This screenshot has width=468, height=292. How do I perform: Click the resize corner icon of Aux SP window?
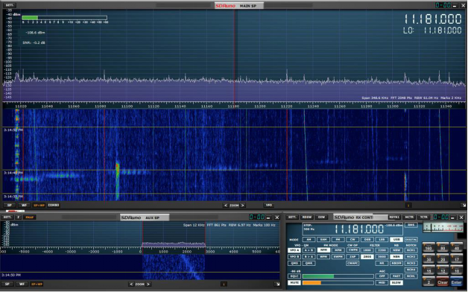[x=277, y=285]
